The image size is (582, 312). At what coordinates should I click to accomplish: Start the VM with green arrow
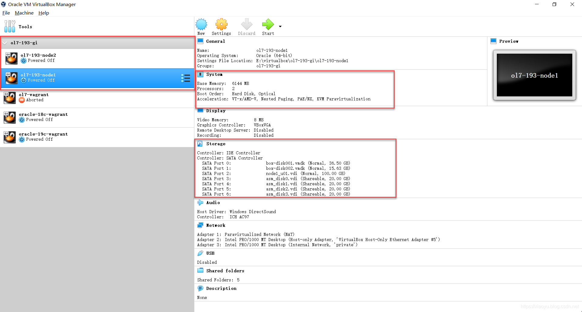coord(268,24)
